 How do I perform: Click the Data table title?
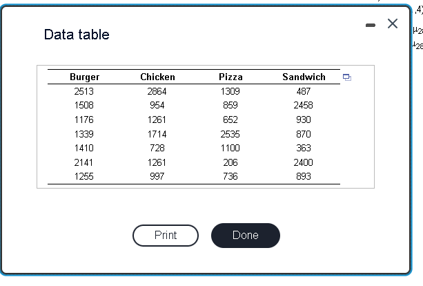[x=77, y=35]
